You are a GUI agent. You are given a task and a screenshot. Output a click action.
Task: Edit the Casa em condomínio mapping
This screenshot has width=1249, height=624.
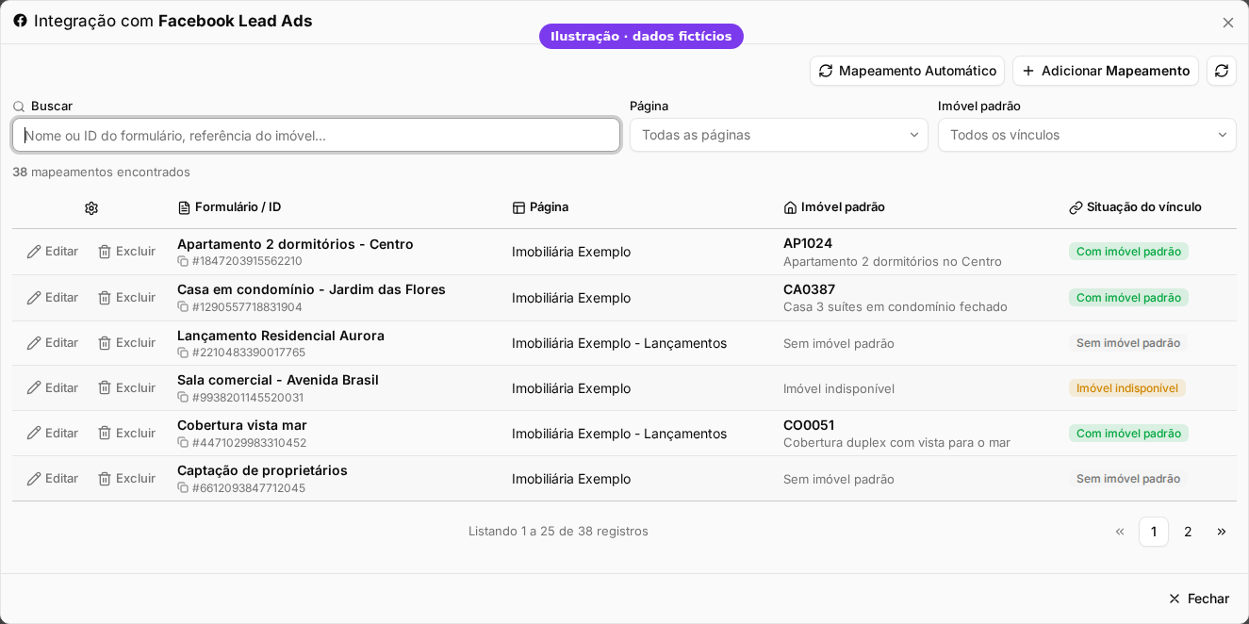click(52, 298)
